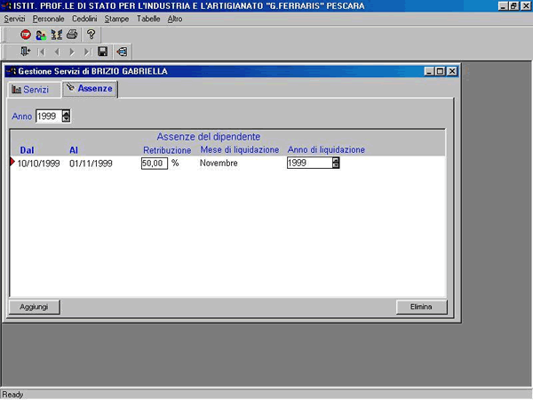Open the personnel (two people) toolbar icon
533x400 pixels.
[41, 35]
